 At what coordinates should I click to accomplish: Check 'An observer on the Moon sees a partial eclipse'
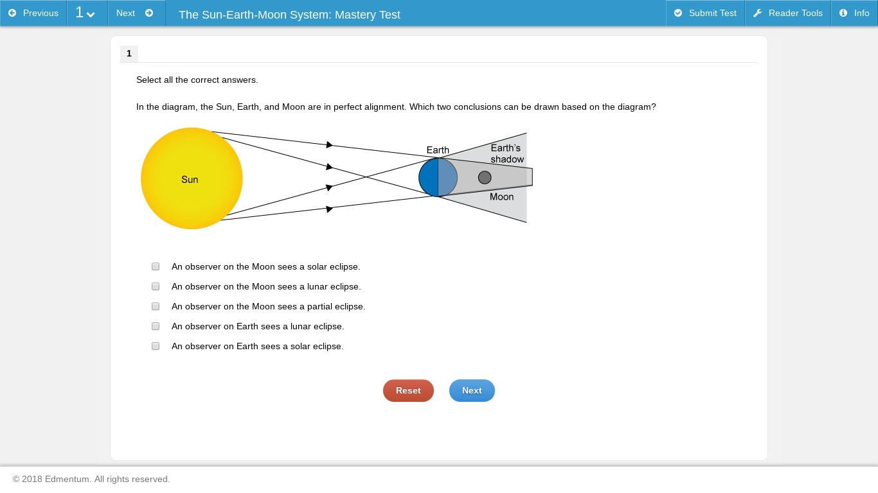point(156,306)
